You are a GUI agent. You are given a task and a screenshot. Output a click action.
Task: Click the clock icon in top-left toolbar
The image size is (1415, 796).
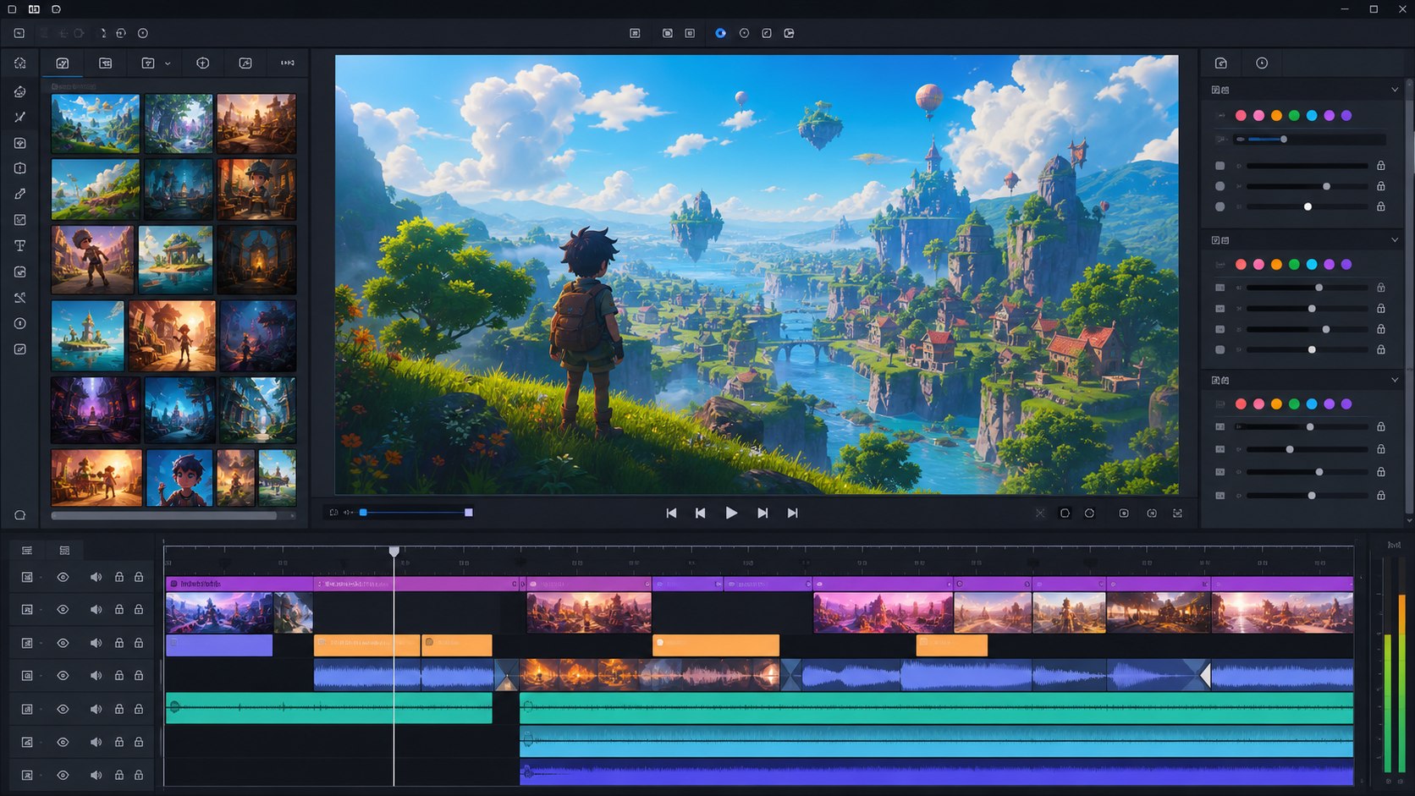143,33
